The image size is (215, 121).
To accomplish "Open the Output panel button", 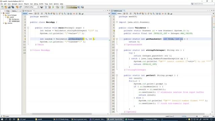I will (6, 116).
